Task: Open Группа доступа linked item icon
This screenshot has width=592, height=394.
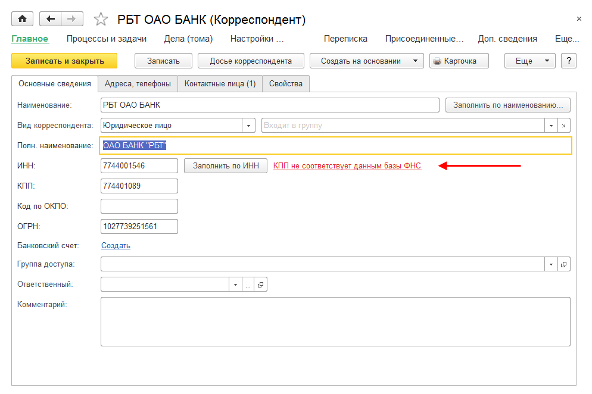Action: 563,264
